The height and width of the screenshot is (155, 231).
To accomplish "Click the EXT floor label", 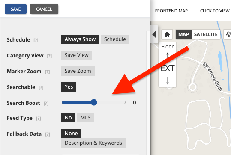I will tap(168, 68).
